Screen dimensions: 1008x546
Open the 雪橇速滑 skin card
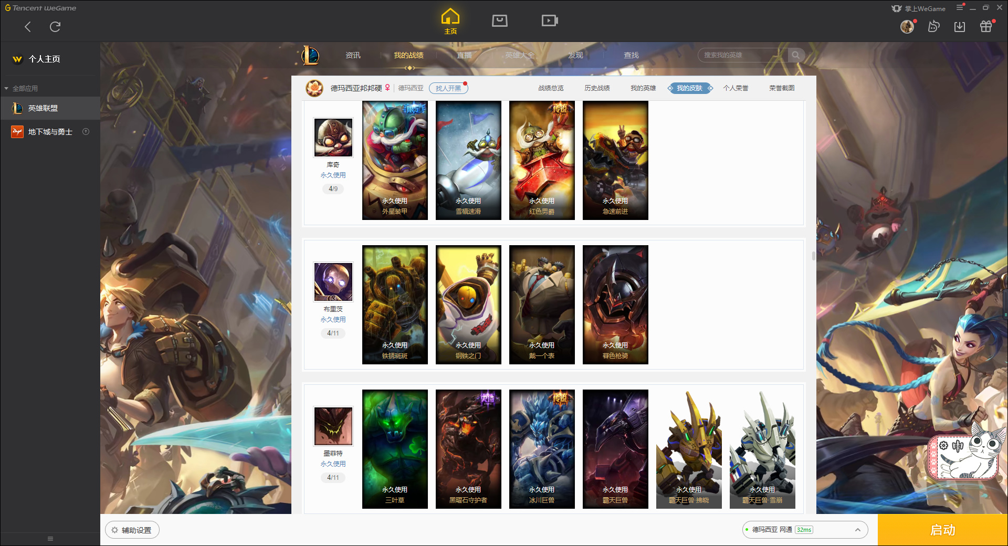click(468, 160)
